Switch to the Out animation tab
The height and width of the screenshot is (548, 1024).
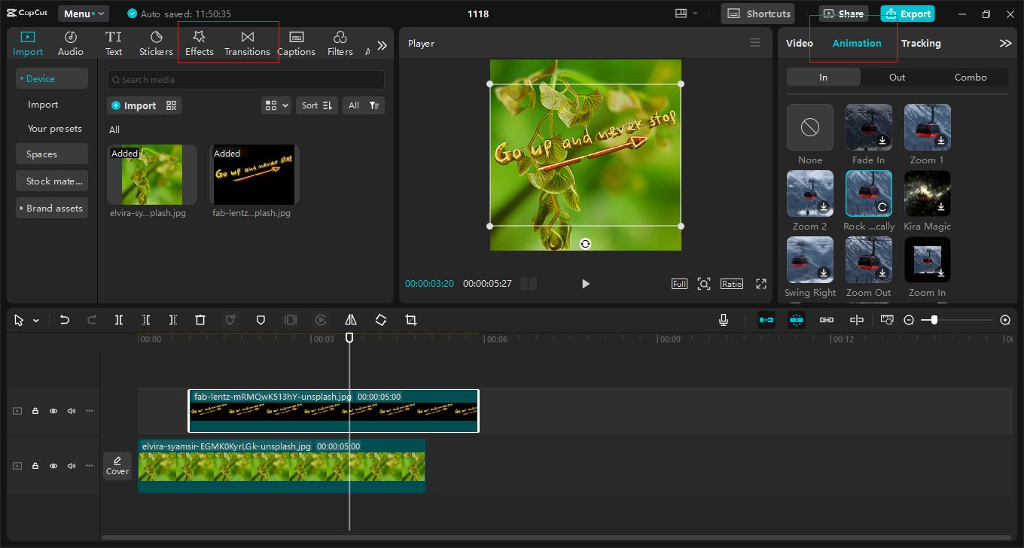[897, 77]
